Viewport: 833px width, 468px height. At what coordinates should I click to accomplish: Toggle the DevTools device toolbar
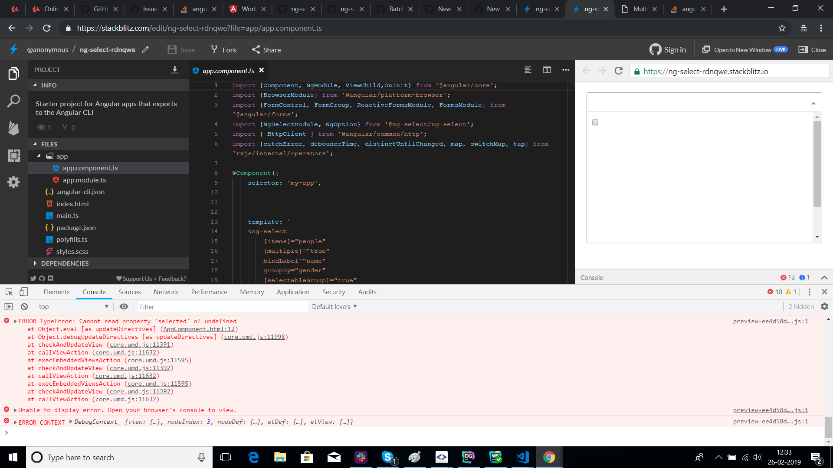(x=24, y=292)
